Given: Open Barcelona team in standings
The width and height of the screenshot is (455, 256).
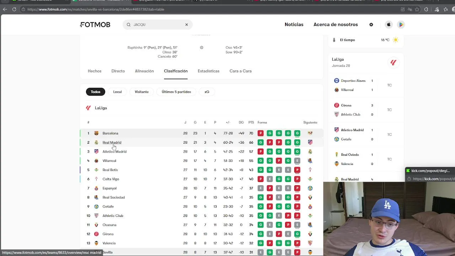Looking at the screenshot, I should [110, 133].
